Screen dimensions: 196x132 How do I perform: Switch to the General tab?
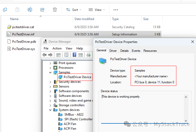pyautogui.click(x=101, y=50)
